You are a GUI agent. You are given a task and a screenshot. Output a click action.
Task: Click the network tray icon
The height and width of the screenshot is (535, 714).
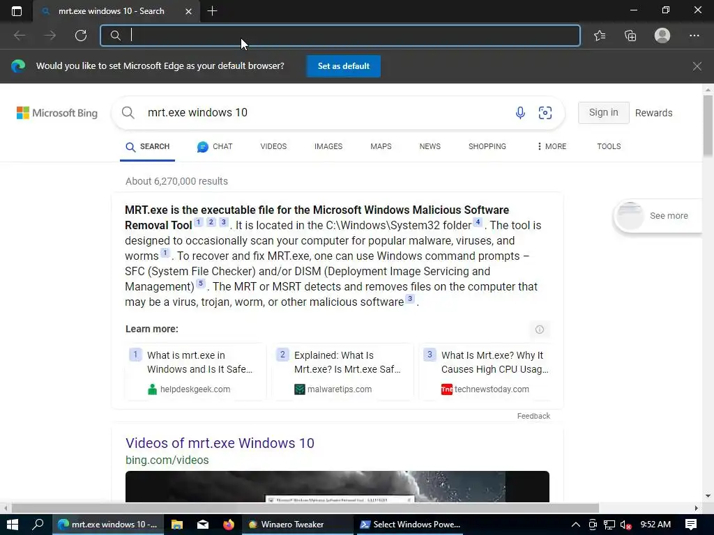coord(609,525)
